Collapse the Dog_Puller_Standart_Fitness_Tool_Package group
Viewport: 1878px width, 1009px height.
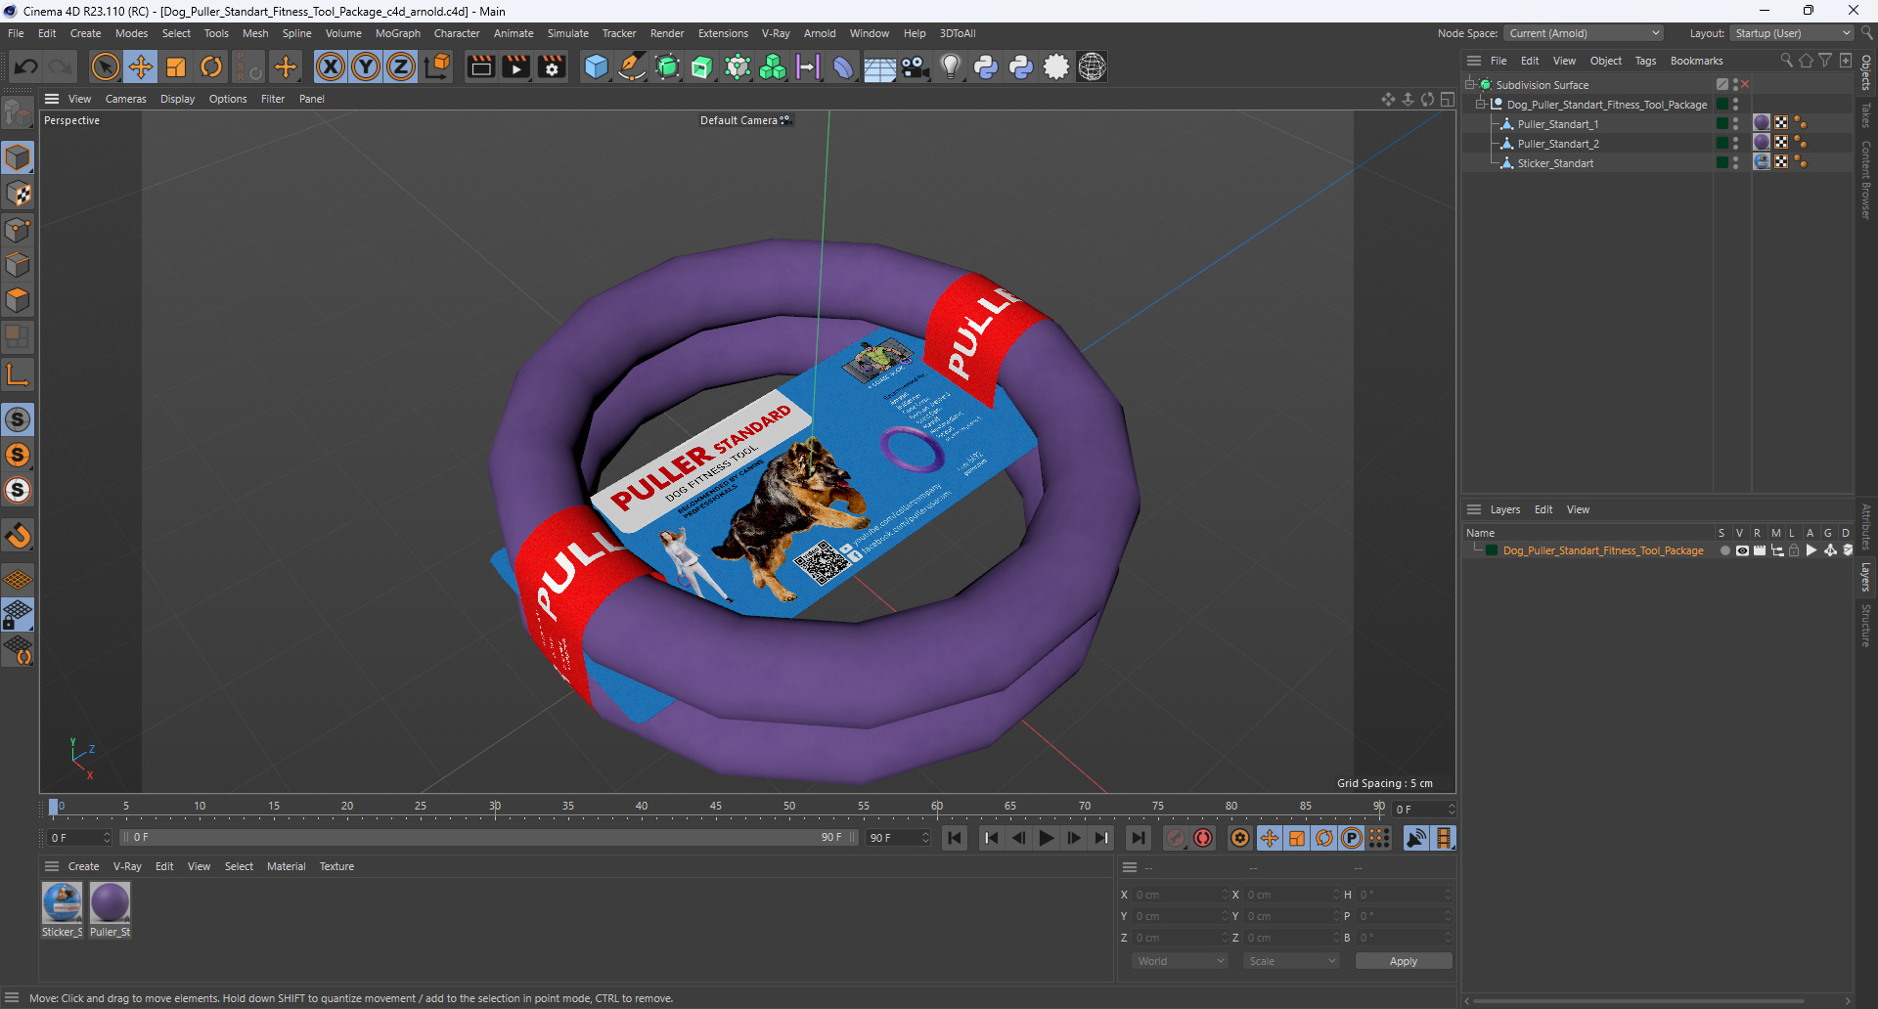pyautogui.click(x=1481, y=104)
